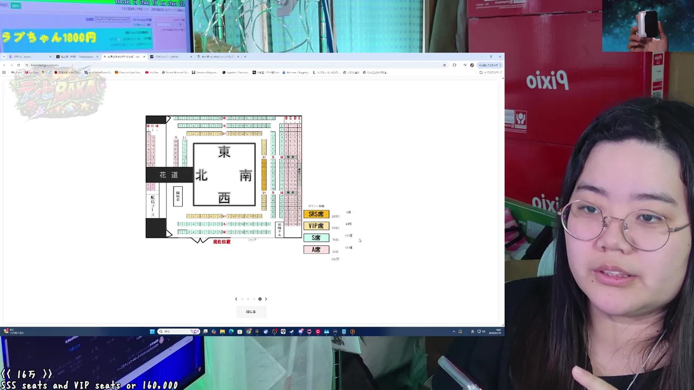
Task: Open the browser profile avatar icon
Action: 472,65
